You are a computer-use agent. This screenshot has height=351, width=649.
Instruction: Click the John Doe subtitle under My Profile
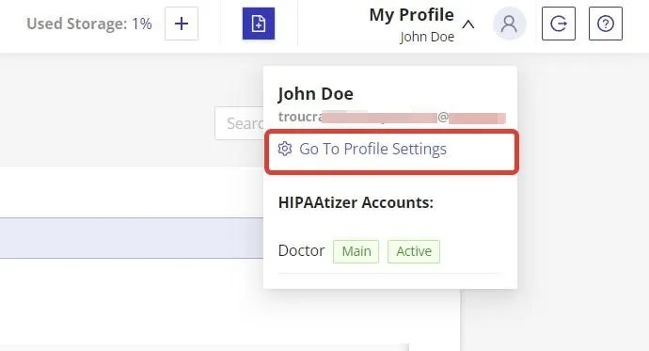click(x=427, y=37)
